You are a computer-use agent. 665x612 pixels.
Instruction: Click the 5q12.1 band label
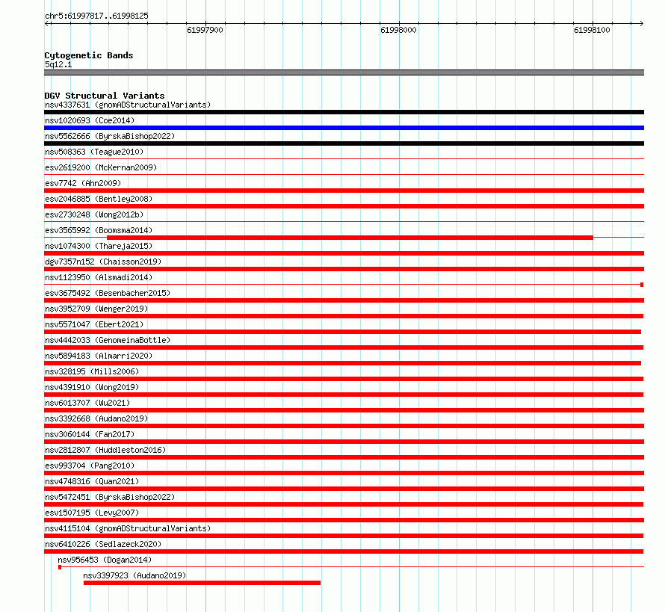(x=58, y=64)
